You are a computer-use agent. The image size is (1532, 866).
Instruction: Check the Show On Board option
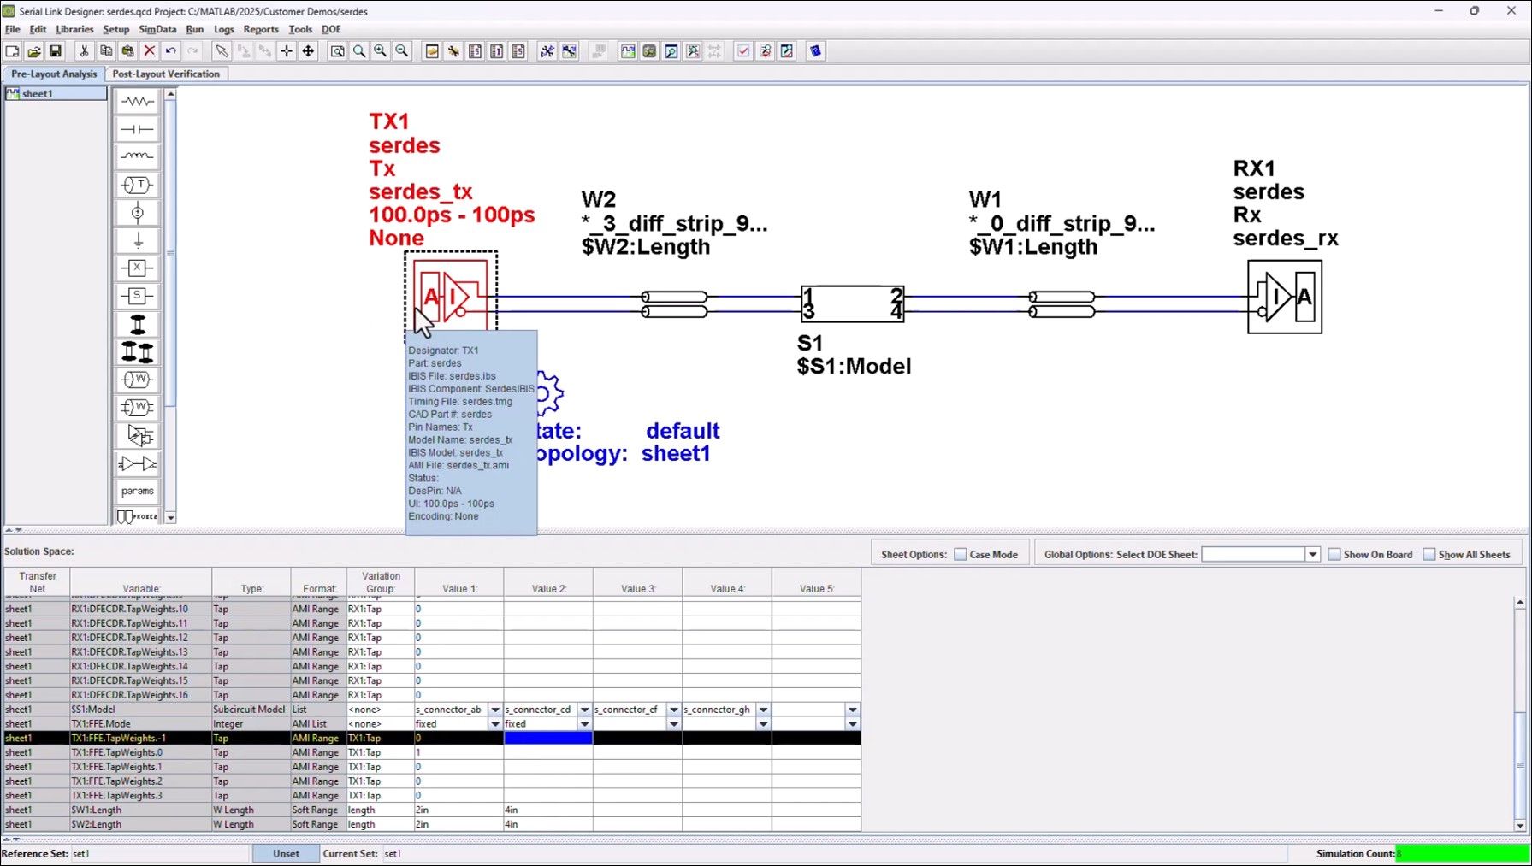[1334, 554]
